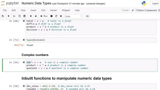Click the Python 3 (ipykernel) kernel name
This screenshot has width=160, height=90.
147,10
